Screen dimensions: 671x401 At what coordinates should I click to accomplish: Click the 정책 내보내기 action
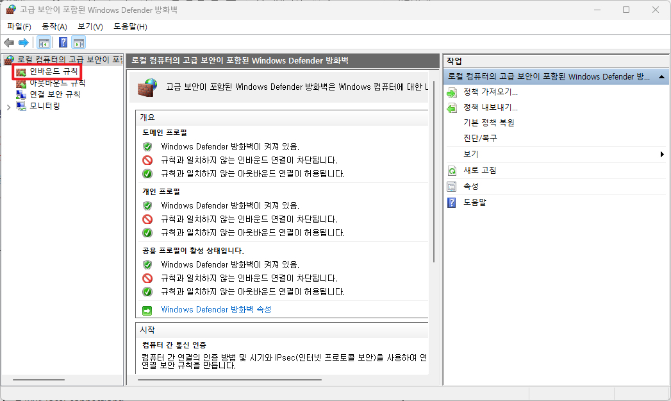coord(490,107)
